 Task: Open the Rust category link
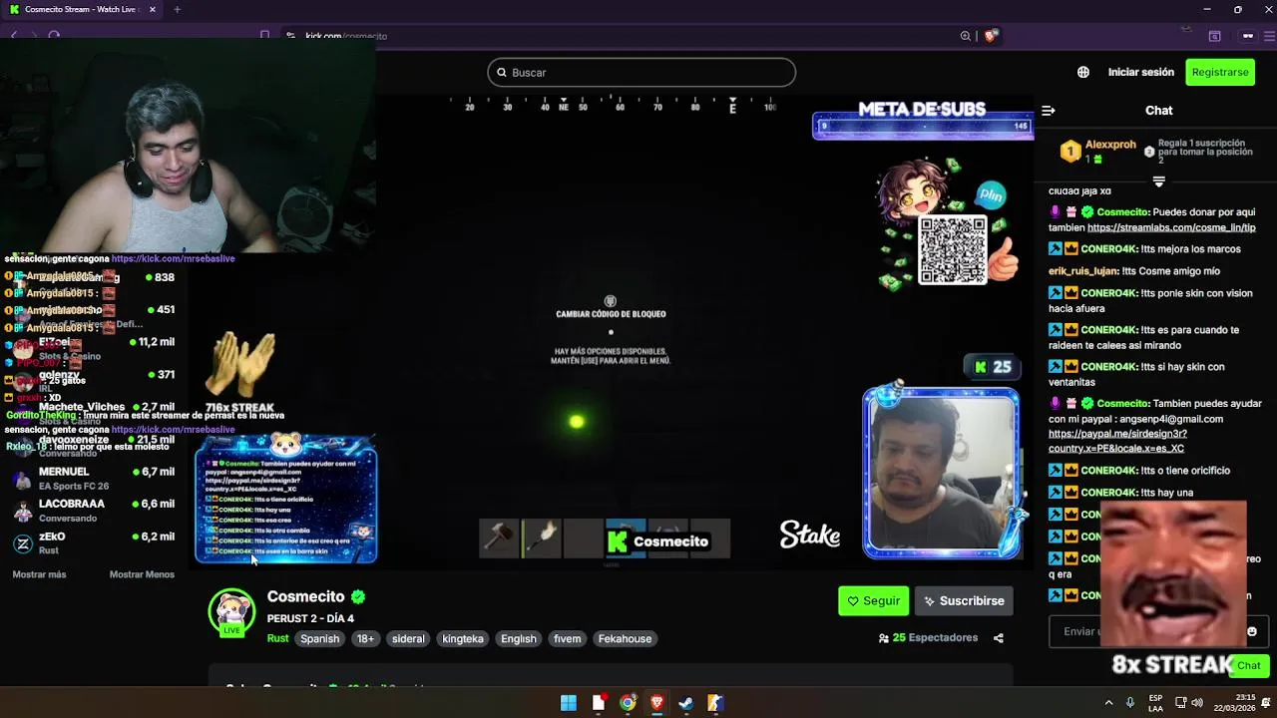tap(277, 638)
